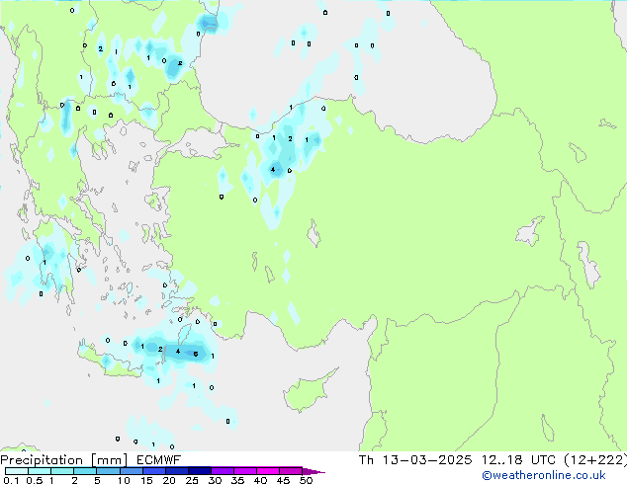Click the "Th" weekday abbreviation
Image resolution: width=627 pixels, height=484 pixels.
(x=366, y=460)
